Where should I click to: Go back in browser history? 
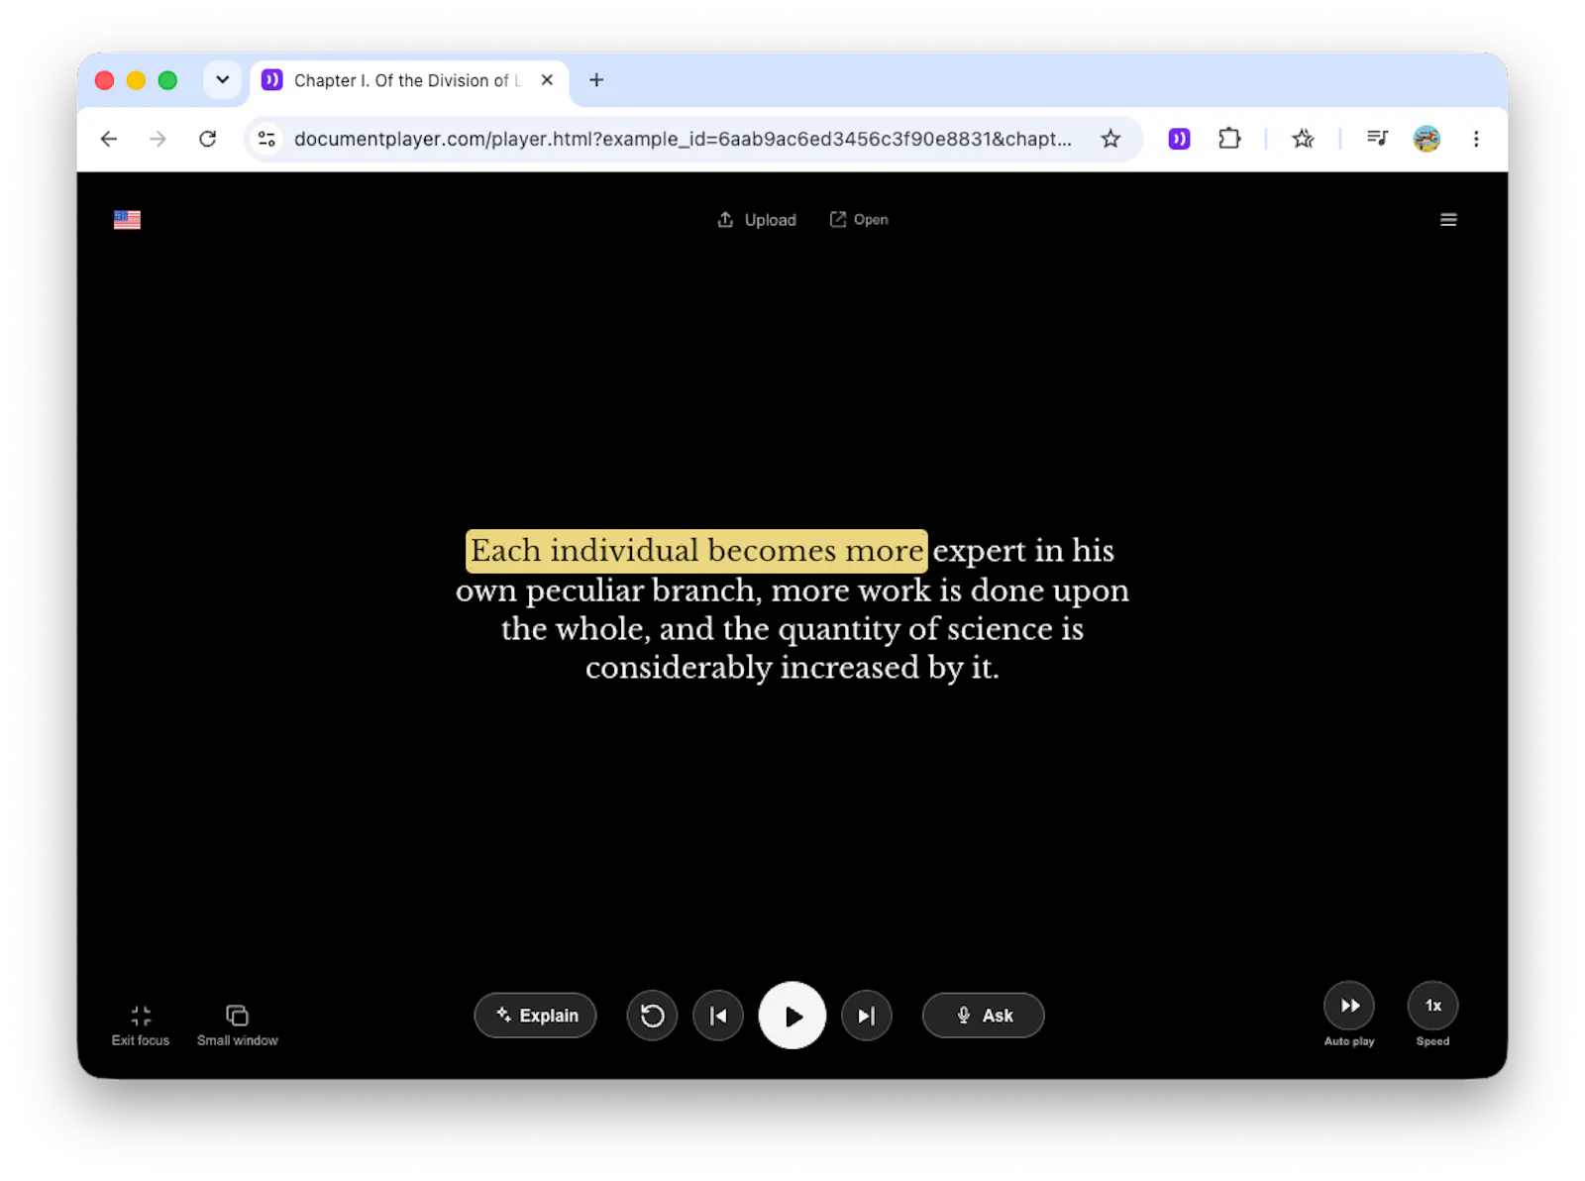[x=109, y=139]
